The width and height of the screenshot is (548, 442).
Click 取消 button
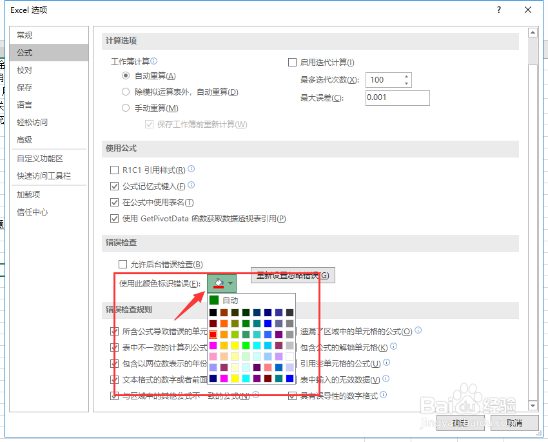coord(514,423)
